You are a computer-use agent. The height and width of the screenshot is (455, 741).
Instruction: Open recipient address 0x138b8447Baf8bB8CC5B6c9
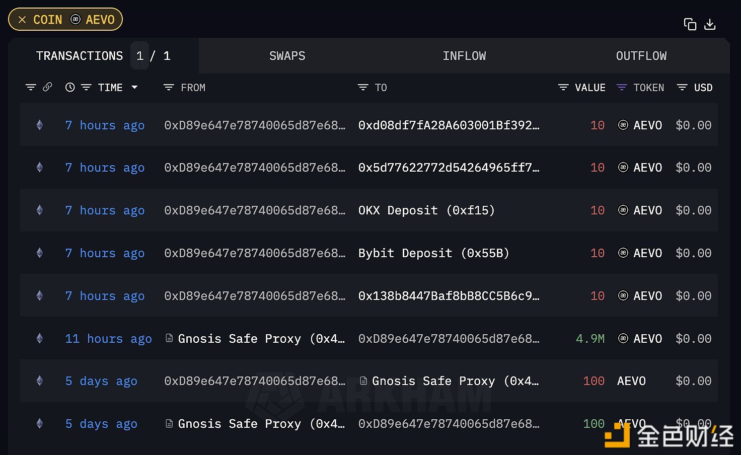click(x=449, y=296)
